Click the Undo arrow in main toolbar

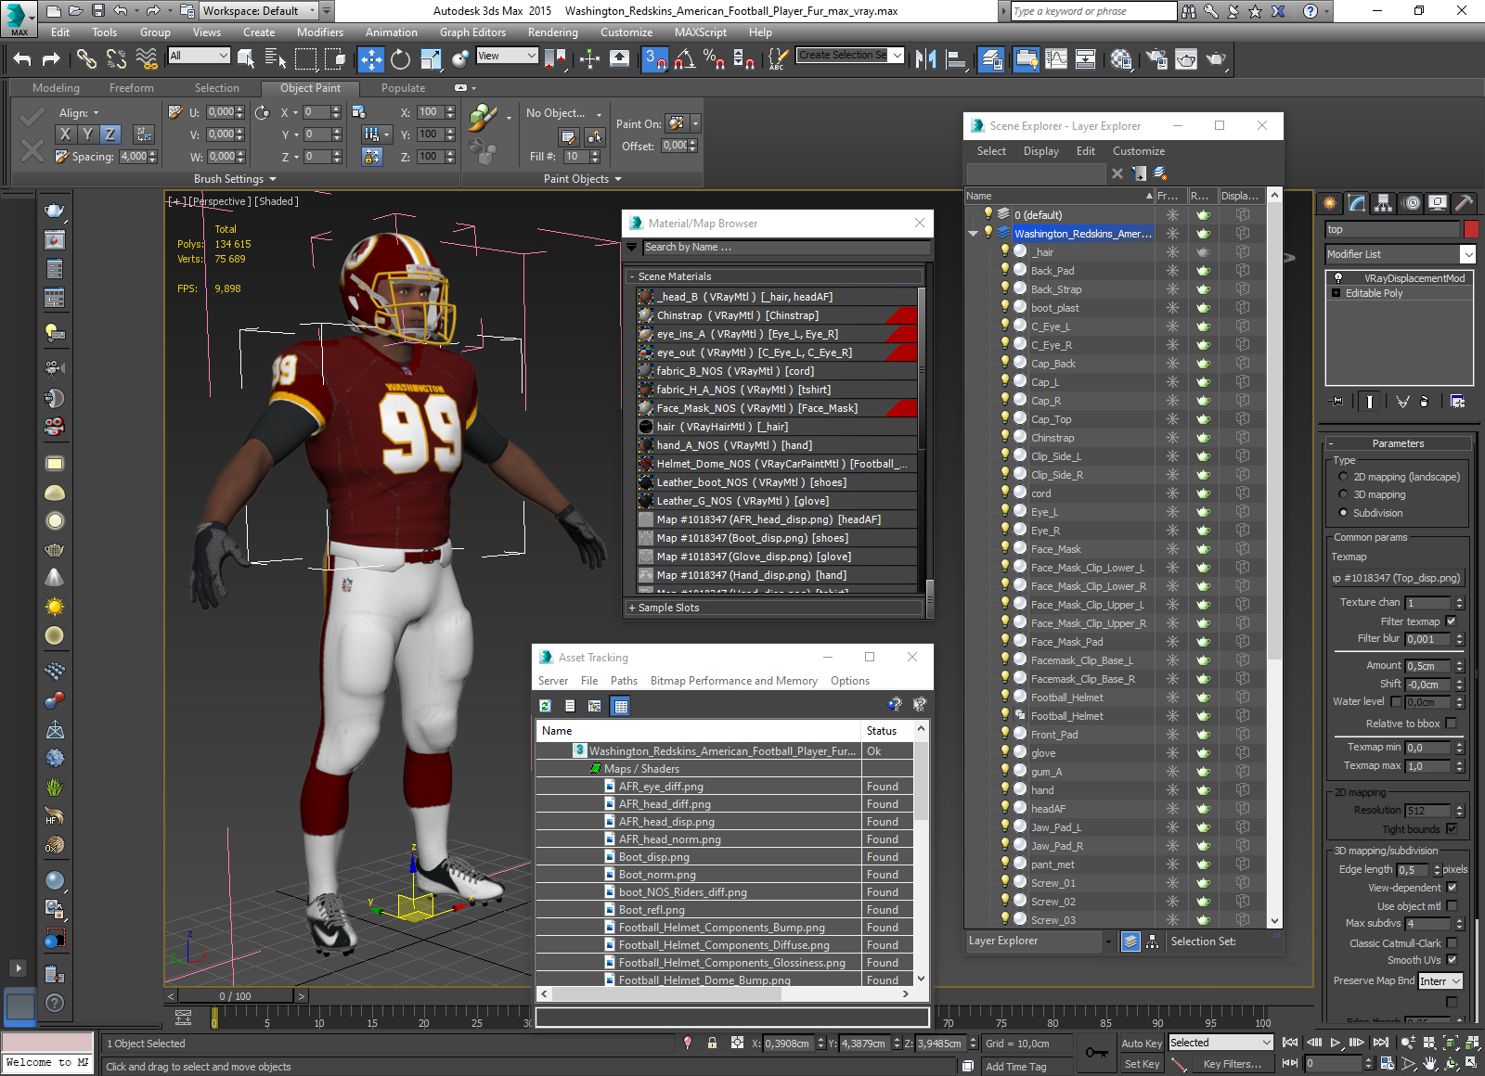click(x=21, y=59)
